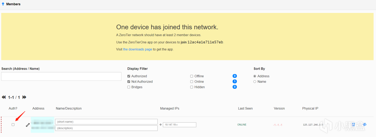Screen dimensions: 376x137
Task: Collapse the Members section arrow
Action: pos(3,4)
